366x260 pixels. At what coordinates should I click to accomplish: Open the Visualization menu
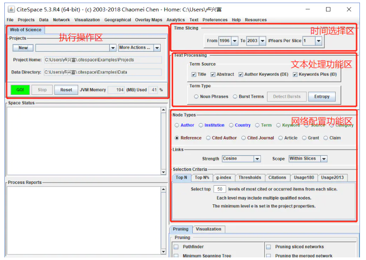(87, 20)
